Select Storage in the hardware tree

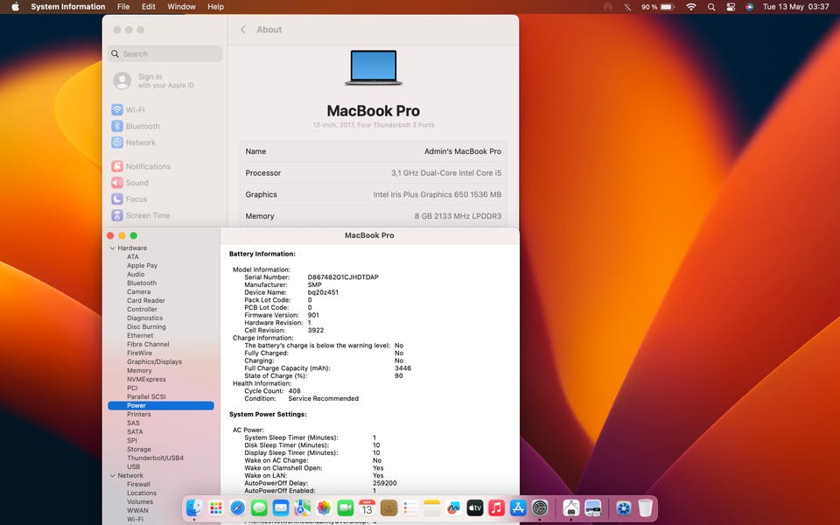tap(139, 450)
